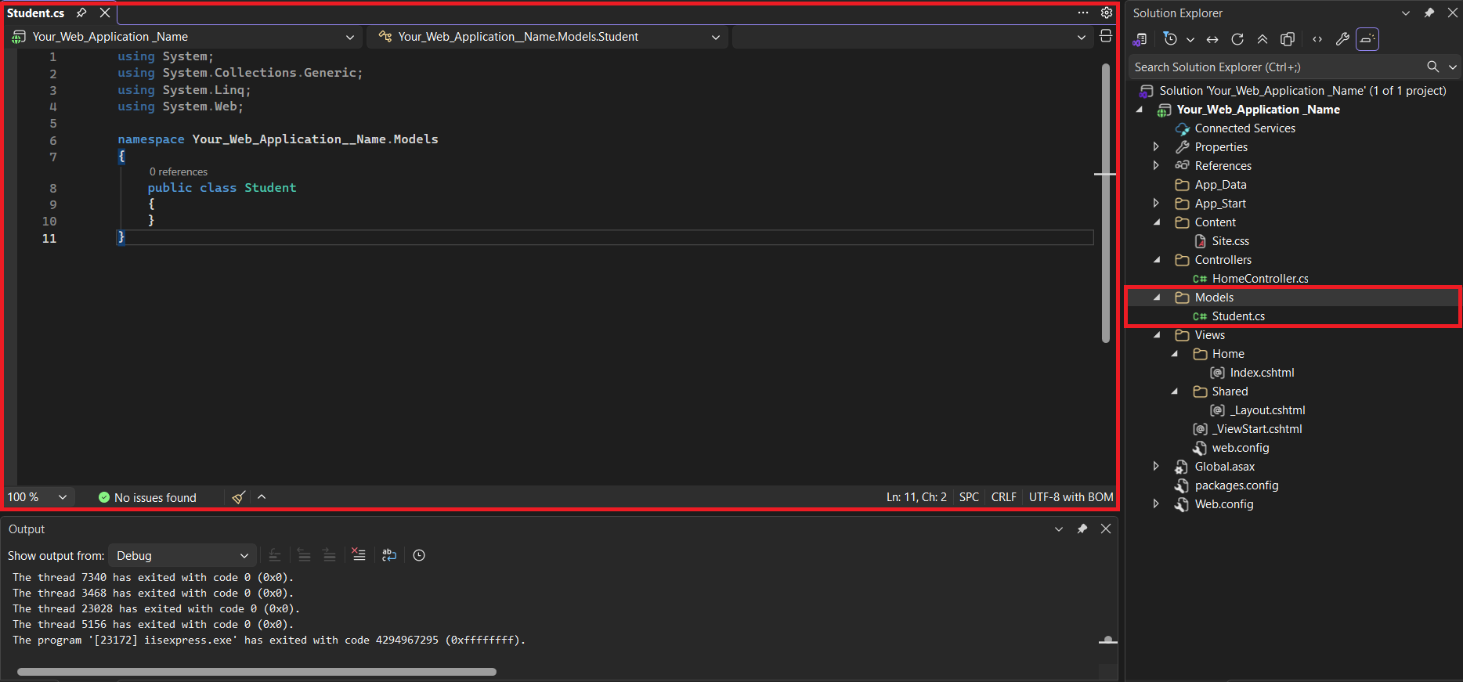Open the editor settings gear icon
1463x682 pixels.
tap(1107, 13)
